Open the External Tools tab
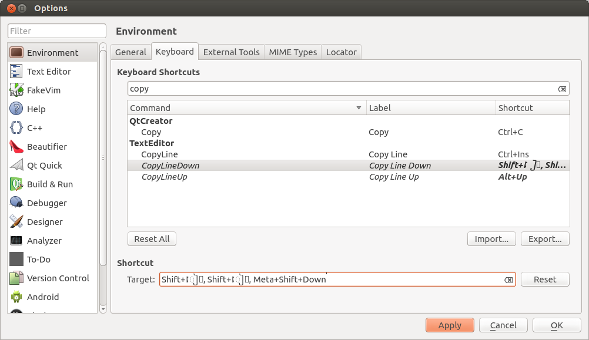Image resolution: width=589 pixels, height=340 pixels. pyautogui.click(x=231, y=52)
